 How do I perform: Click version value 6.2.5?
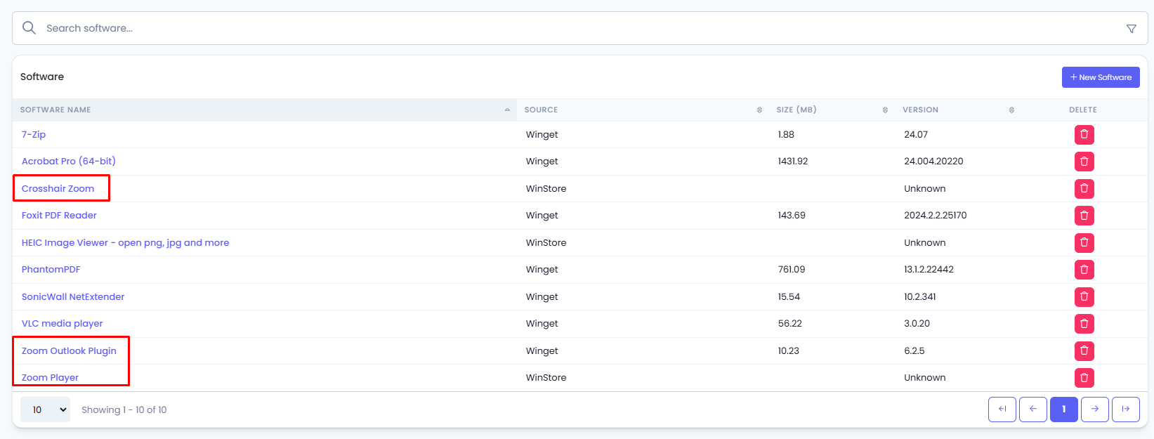(914, 350)
